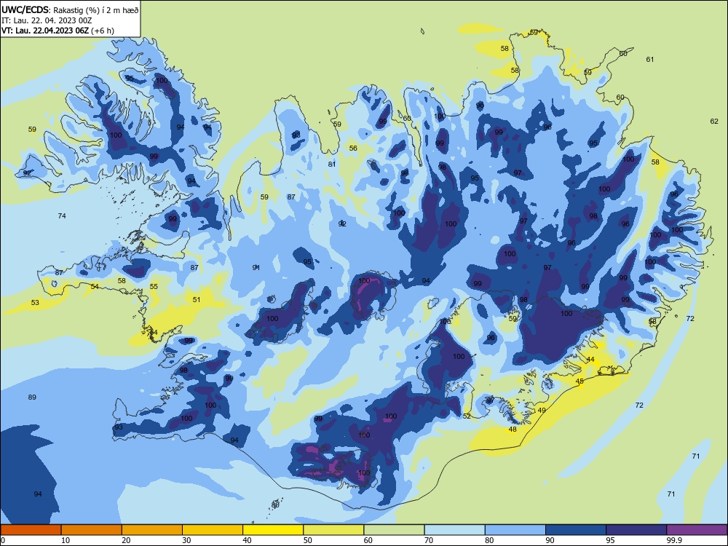Screen dimensions: 728x546
Task: Click the humidity value '81' on the map
Action: coord(331,164)
